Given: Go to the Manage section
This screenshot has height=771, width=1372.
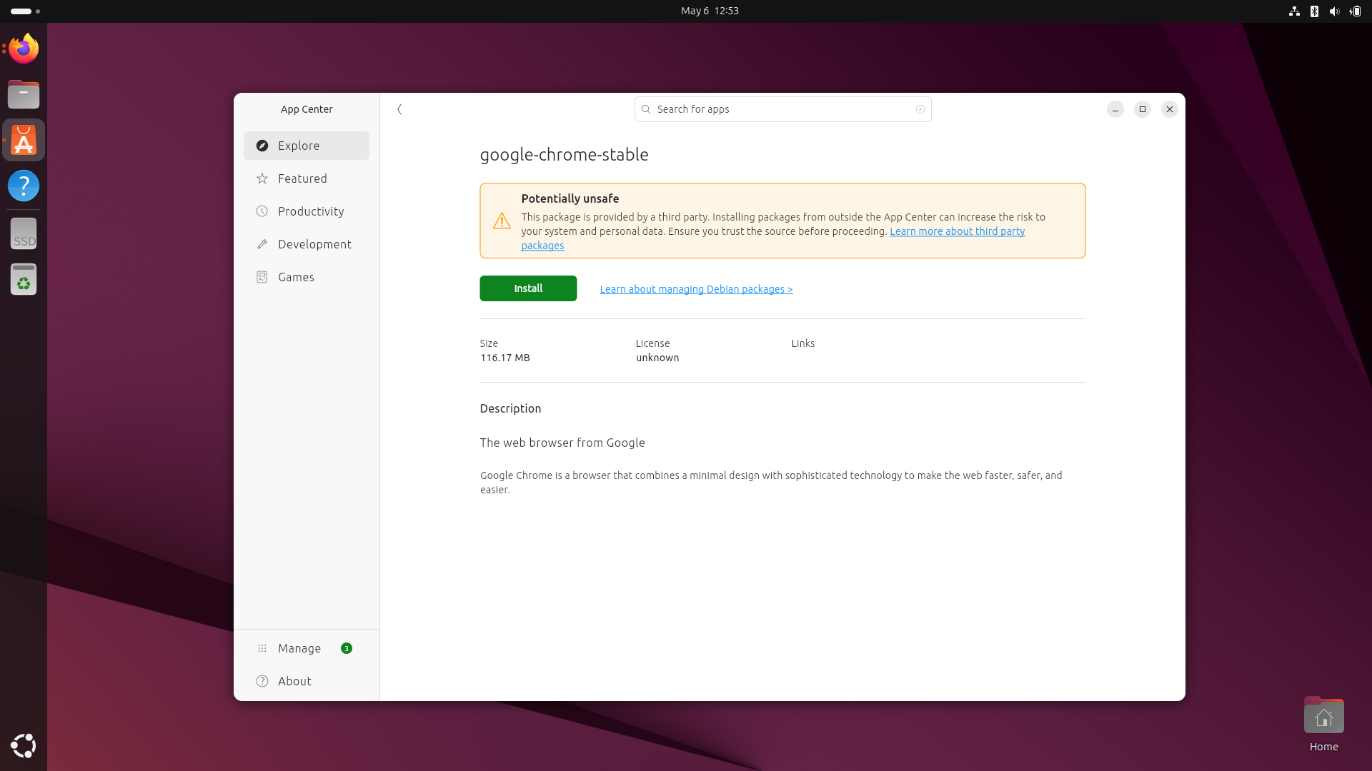Looking at the screenshot, I should tap(307, 648).
